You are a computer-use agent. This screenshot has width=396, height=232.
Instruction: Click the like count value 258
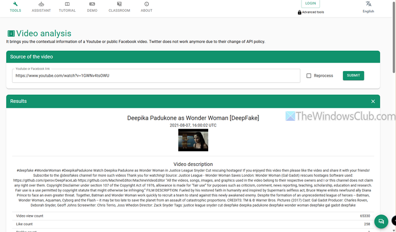click(x=367, y=224)
